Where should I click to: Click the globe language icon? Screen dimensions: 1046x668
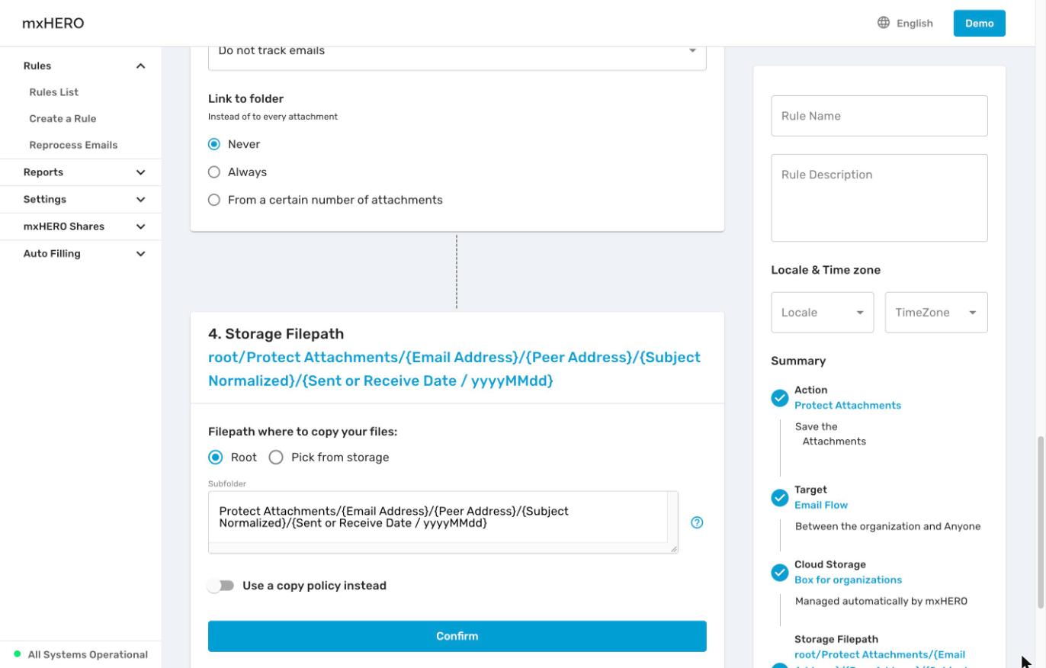click(x=883, y=23)
